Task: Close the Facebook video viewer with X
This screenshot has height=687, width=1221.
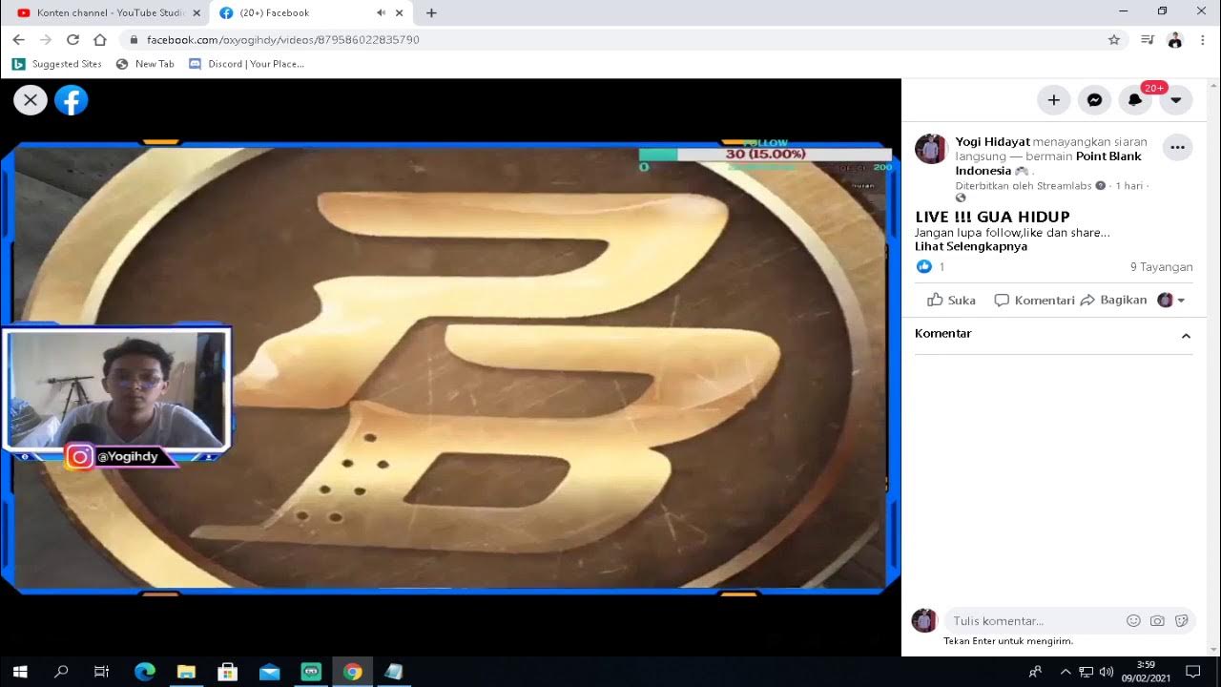Action: [31, 99]
